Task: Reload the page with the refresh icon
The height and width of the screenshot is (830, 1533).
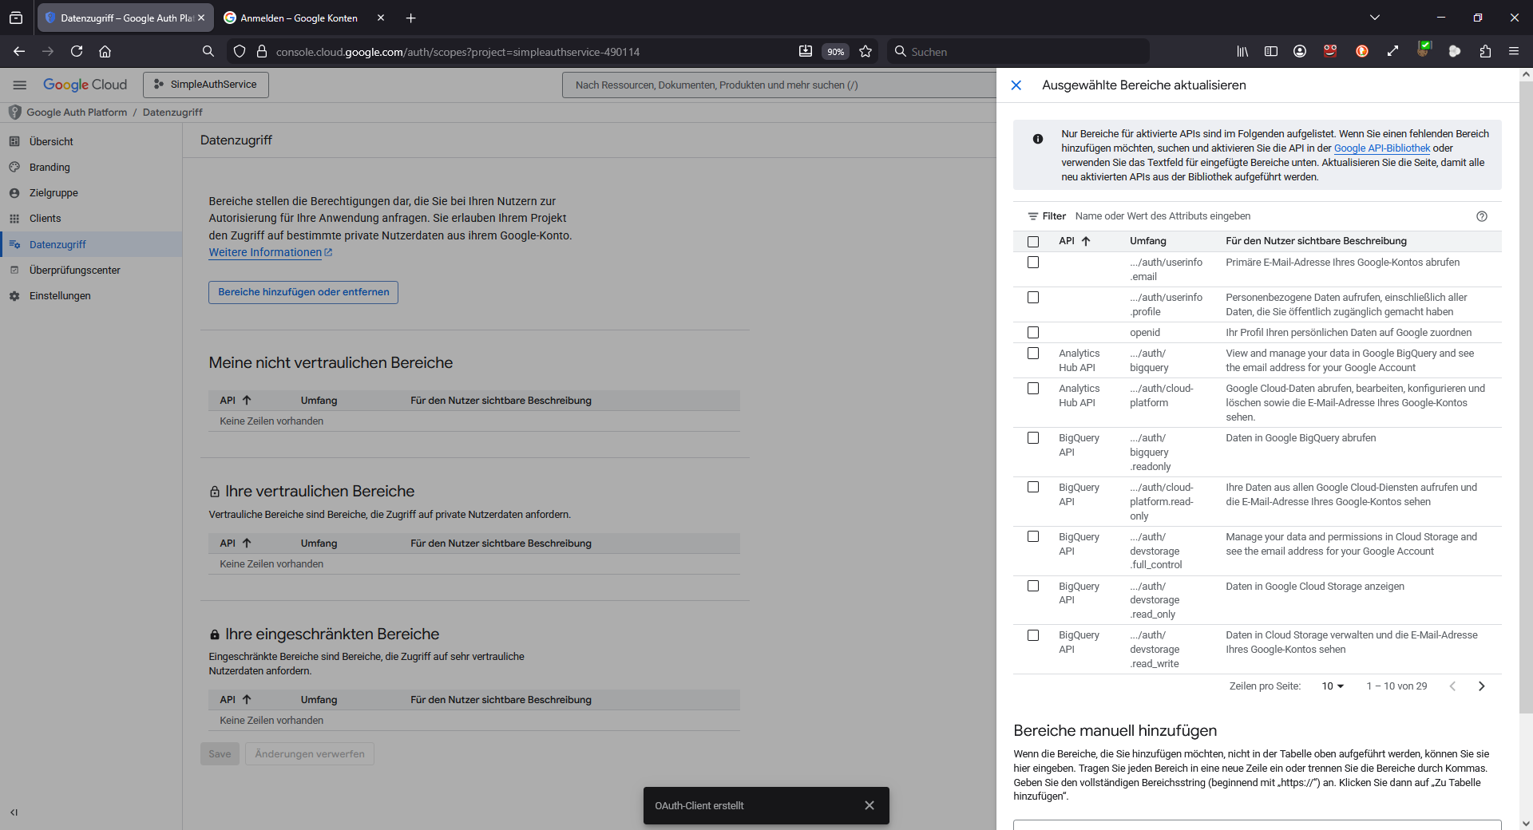Action: 77,51
